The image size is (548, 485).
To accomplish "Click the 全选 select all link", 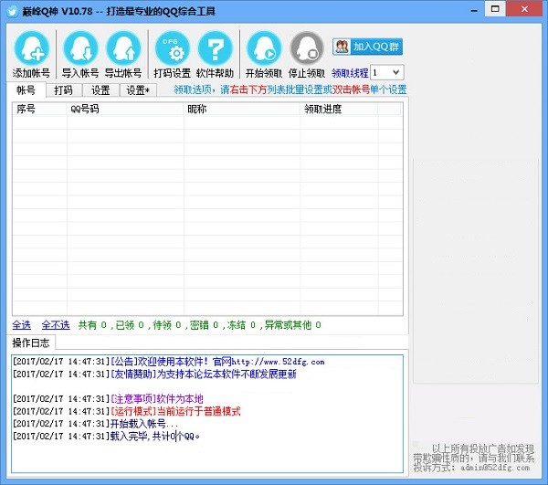I will point(22,325).
